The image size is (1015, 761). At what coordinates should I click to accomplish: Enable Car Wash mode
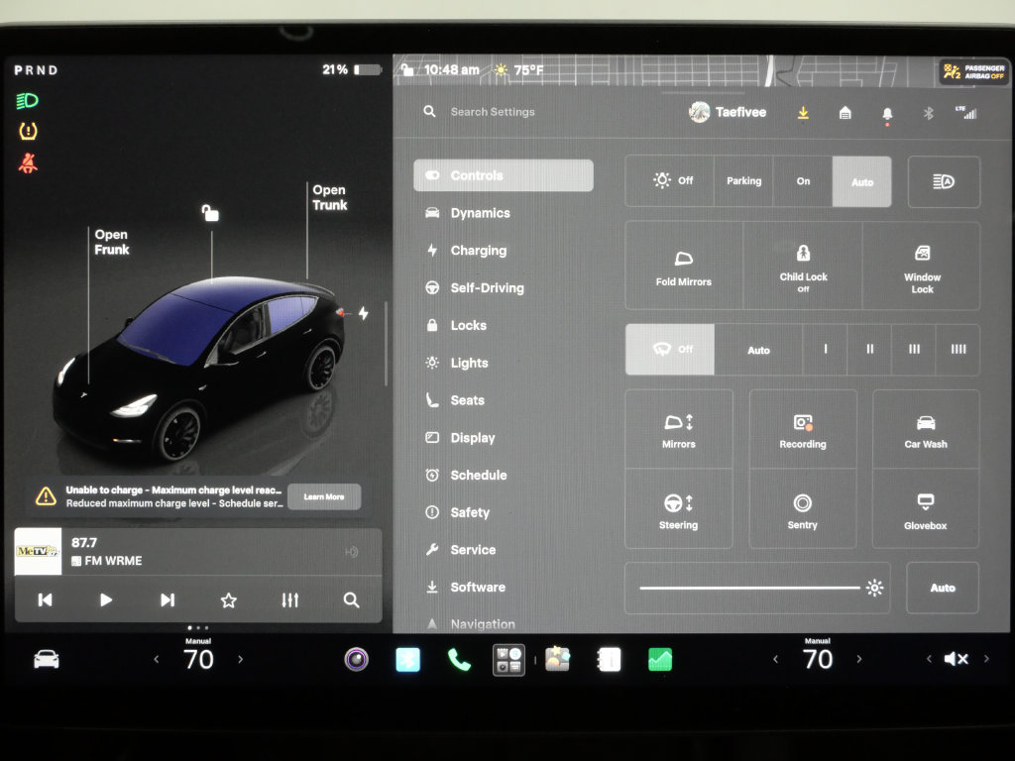tap(926, 430)
